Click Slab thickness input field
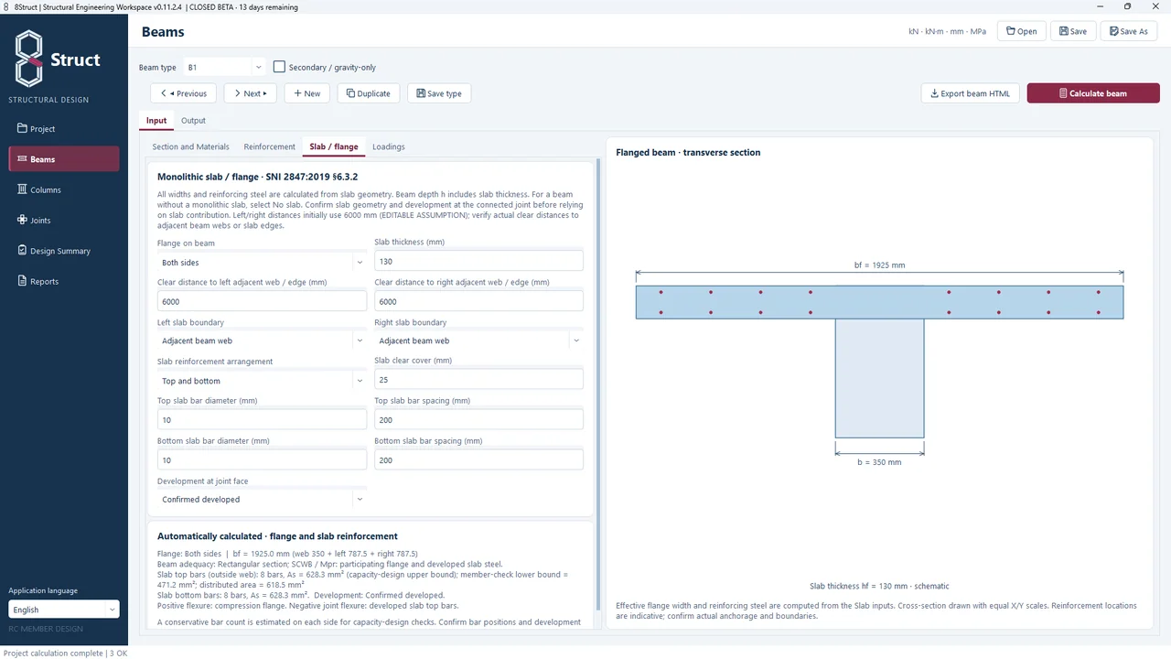 point(478,261)
